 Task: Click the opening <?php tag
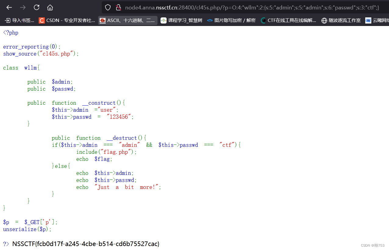click(x=11, y=33)
